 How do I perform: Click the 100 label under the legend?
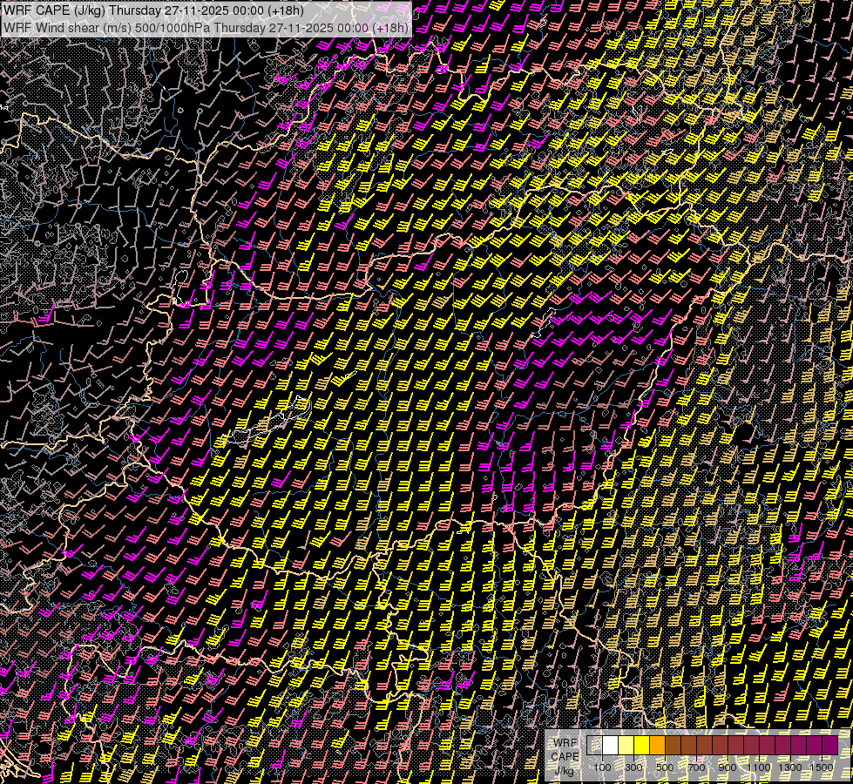coord(602,767)
